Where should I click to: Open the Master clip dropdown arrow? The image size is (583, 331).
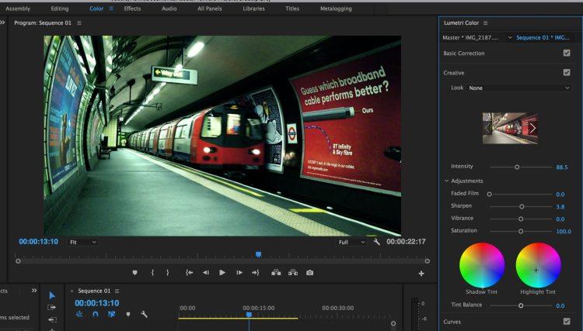[x=510, y=37]
